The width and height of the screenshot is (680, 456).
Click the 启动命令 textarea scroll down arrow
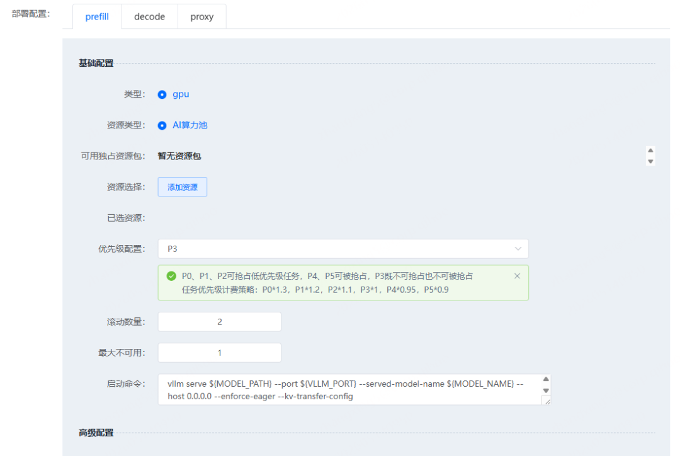(x=546, y=390)
